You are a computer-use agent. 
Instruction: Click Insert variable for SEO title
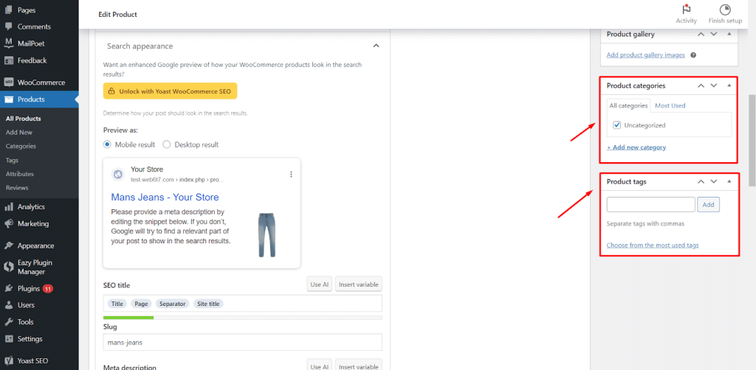click(x=359, y=285)
